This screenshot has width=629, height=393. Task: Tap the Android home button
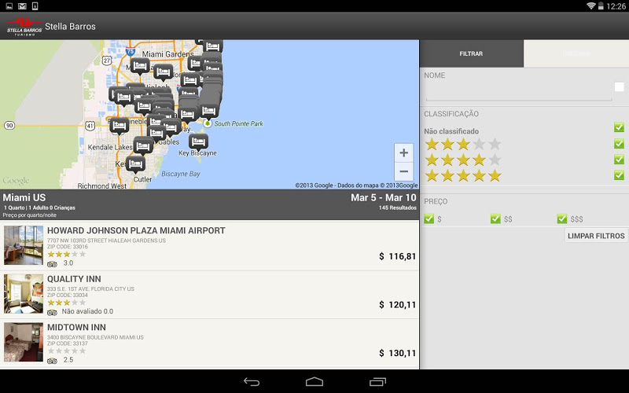pyautogui.click(x=314, y=382)
